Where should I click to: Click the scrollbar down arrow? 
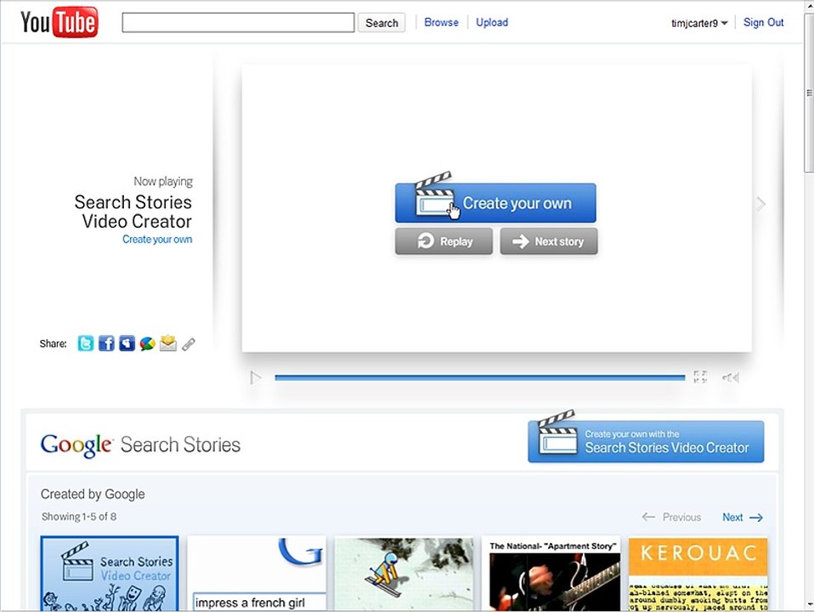[x=809, y=605]
